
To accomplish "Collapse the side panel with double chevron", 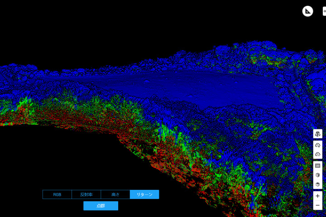I will click(324, 11).
